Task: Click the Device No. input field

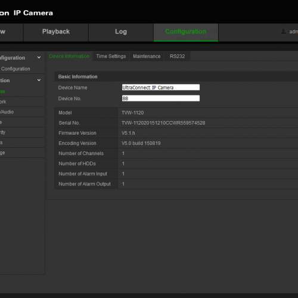Action: pos(161,98)
